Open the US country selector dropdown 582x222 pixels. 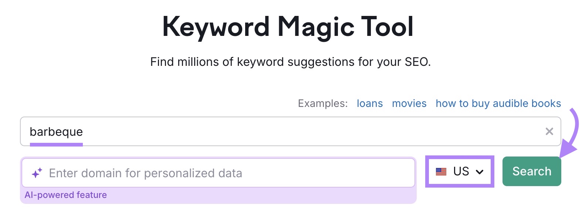[460, 171]
